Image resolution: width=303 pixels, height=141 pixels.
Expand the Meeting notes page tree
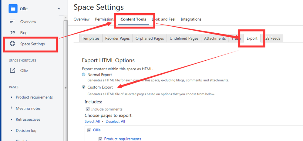click(12, 108)
